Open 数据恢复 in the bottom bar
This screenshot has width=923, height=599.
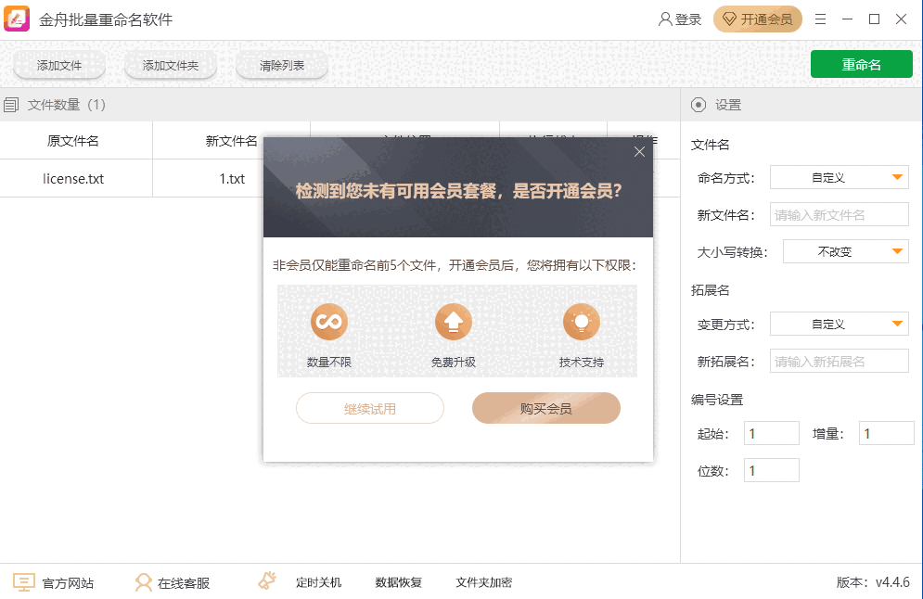398,582
